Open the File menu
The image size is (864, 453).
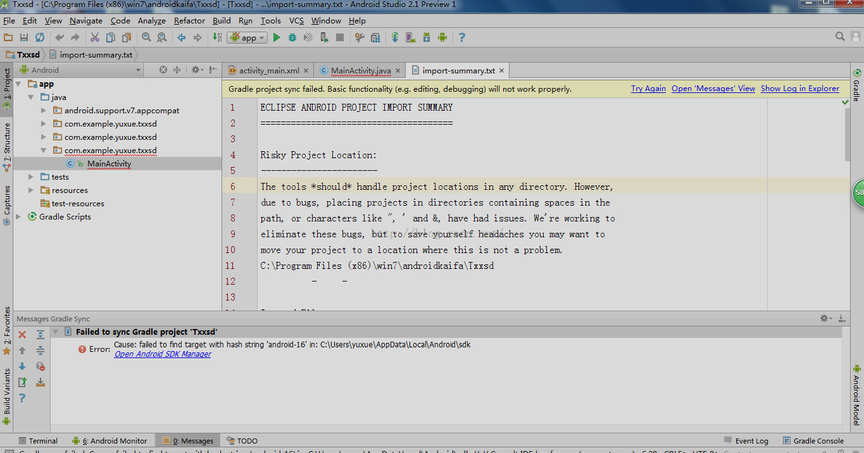[x=9, y=21]
